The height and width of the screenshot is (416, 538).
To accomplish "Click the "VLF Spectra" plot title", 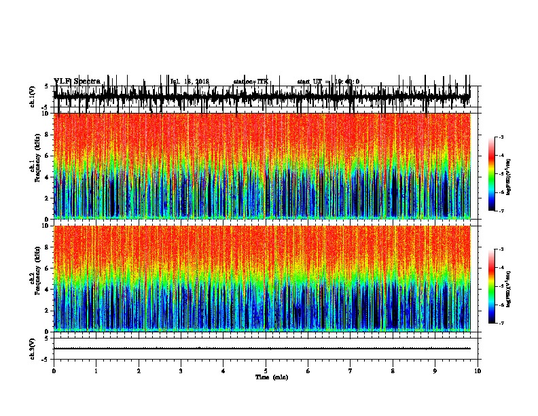I will pyautogui.click(x=77, y=81).
